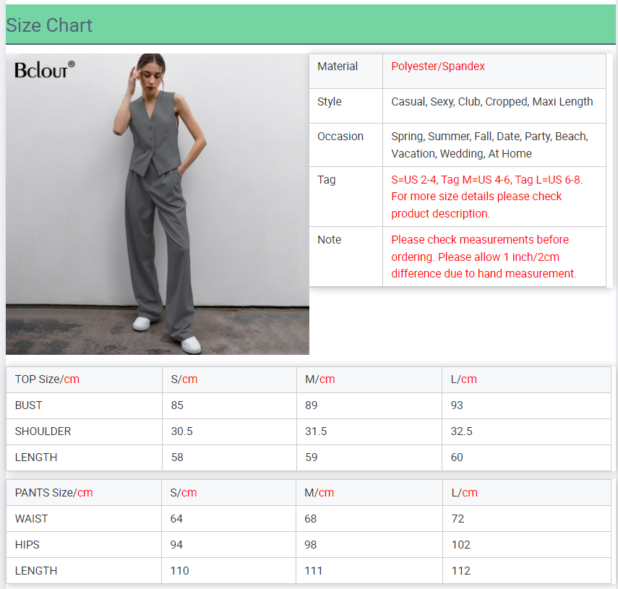Select the SHOULDER value 31.5 cell
Viewport: 618px width, 589px height.
[x=316, y=431]
